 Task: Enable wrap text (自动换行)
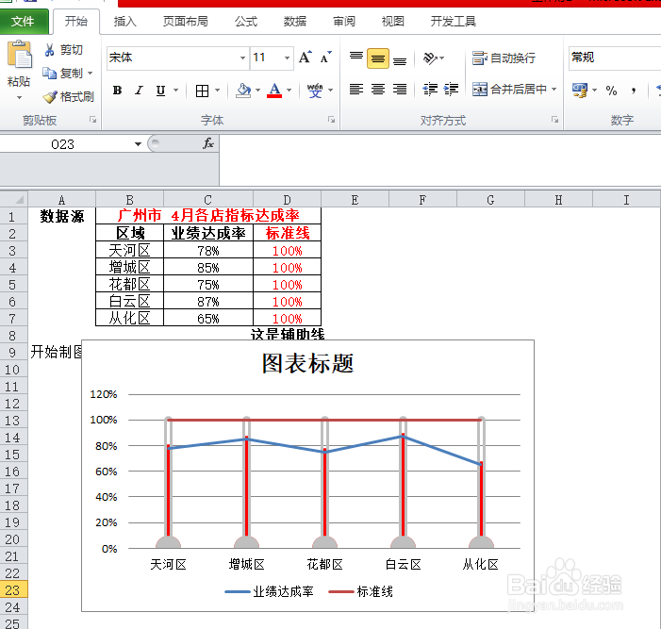pyautogui.click(x=504, y=58)
